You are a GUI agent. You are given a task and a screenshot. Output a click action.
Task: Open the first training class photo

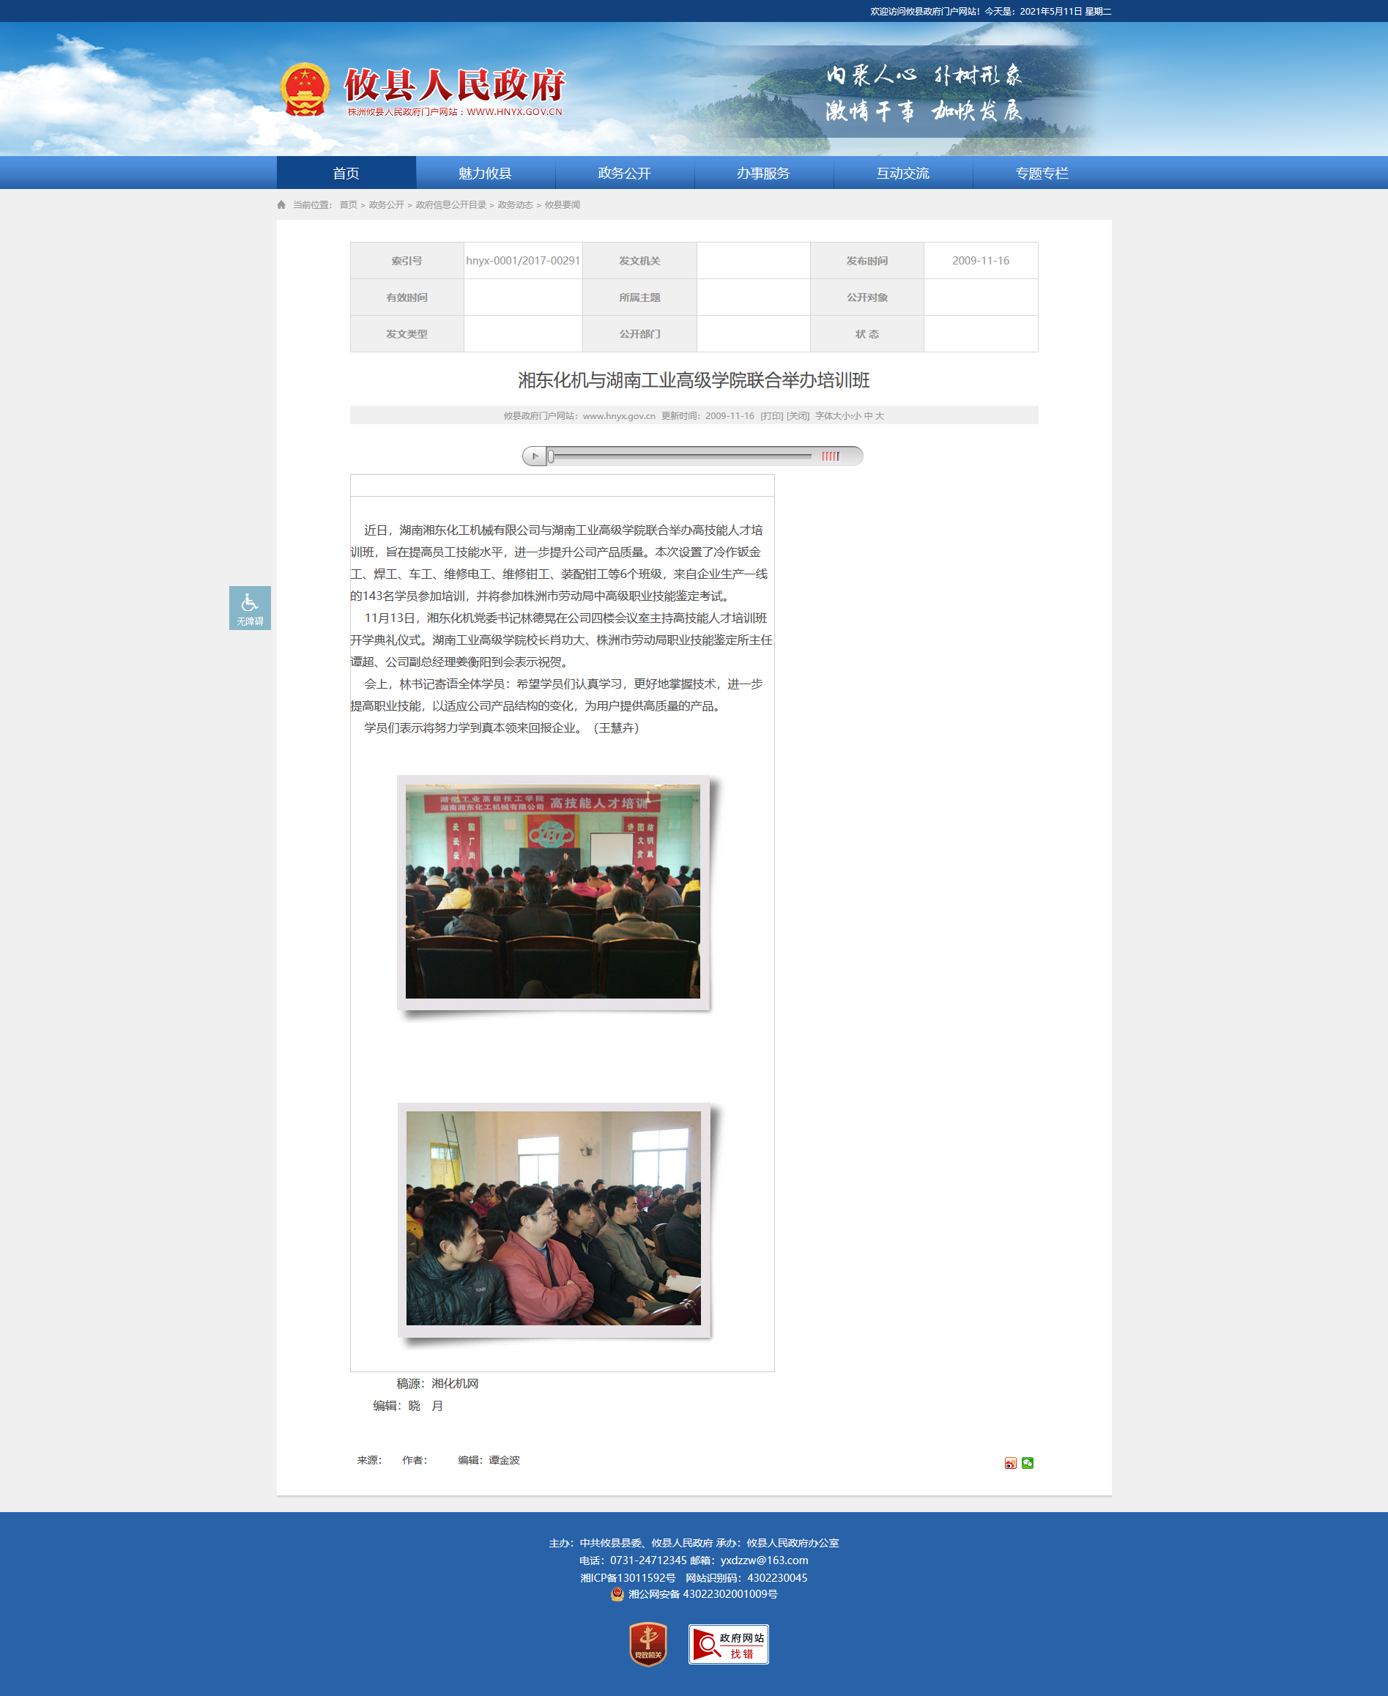click(552, 891)
